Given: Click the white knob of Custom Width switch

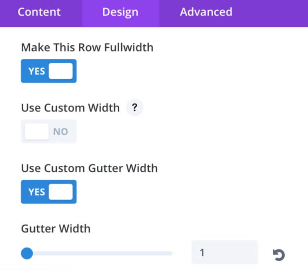Looking at the screenshot, I should point(37,131).
